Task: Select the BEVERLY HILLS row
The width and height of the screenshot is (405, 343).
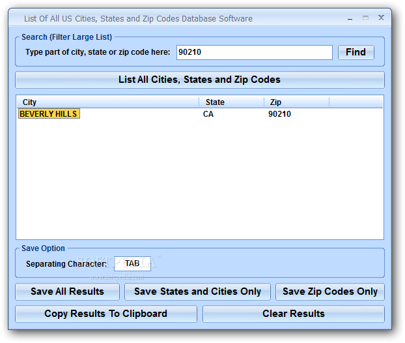Action: 200,114
